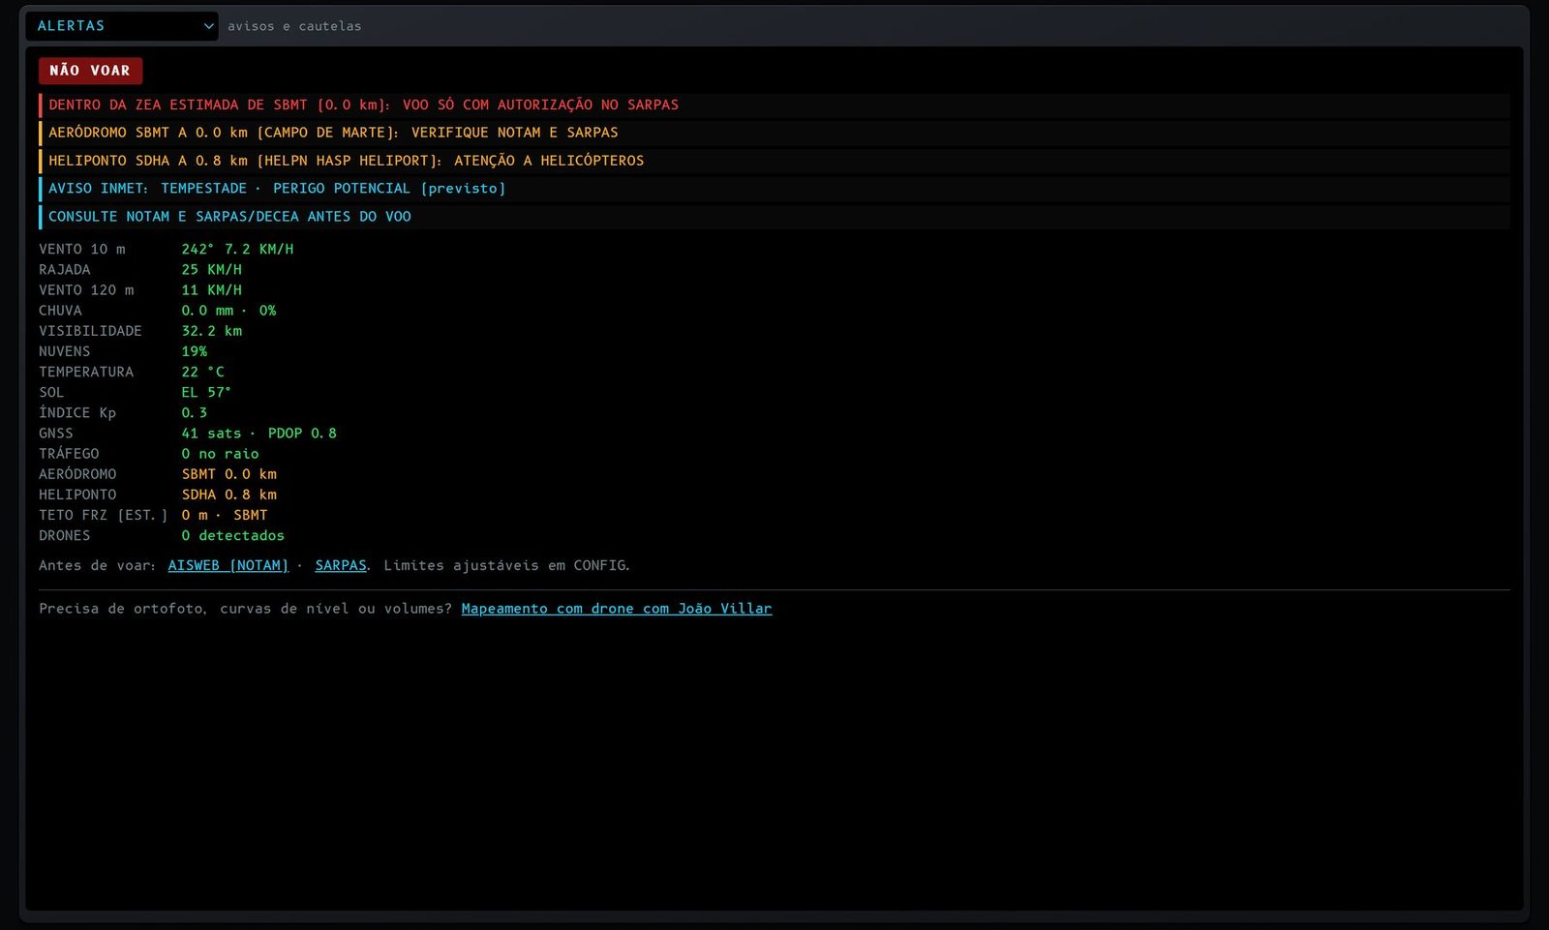Image resolution: width=1549 pixels, height=930 pixels.
Task: Click the RAJADA value 25 KM/H
Action: 212,270
